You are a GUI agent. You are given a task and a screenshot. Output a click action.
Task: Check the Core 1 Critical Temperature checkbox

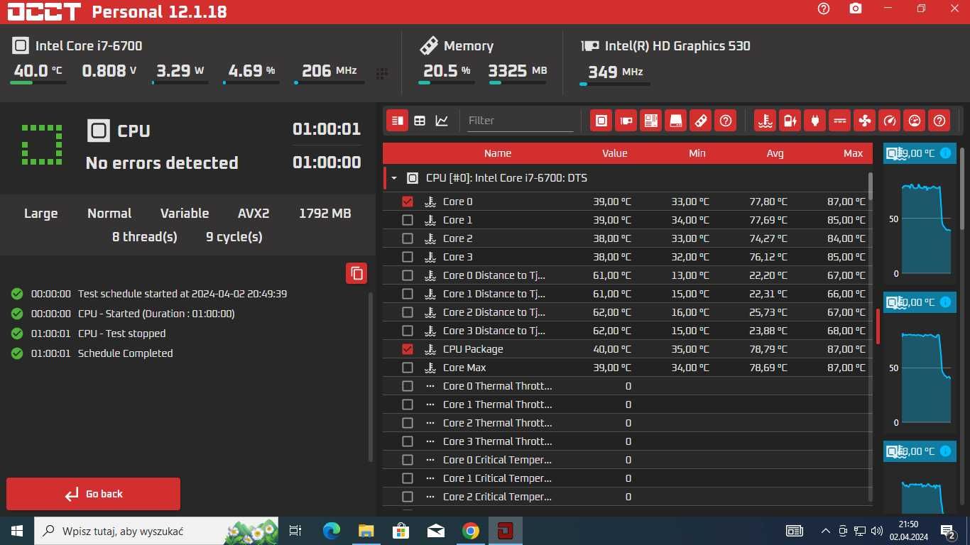[x=407, y=478]
